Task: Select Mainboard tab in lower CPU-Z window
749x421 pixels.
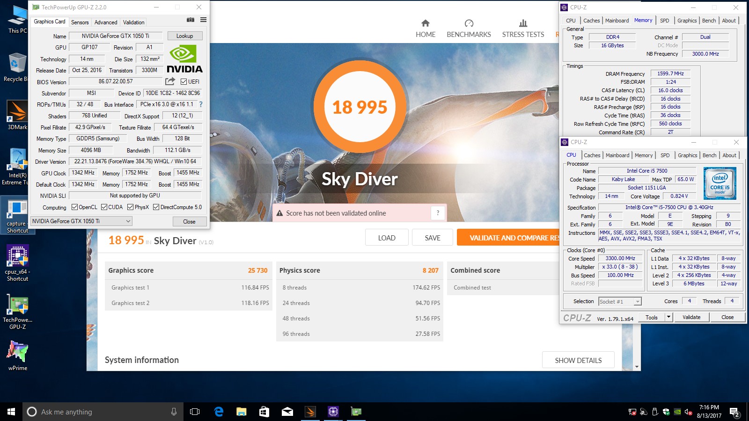Action: 617,155
